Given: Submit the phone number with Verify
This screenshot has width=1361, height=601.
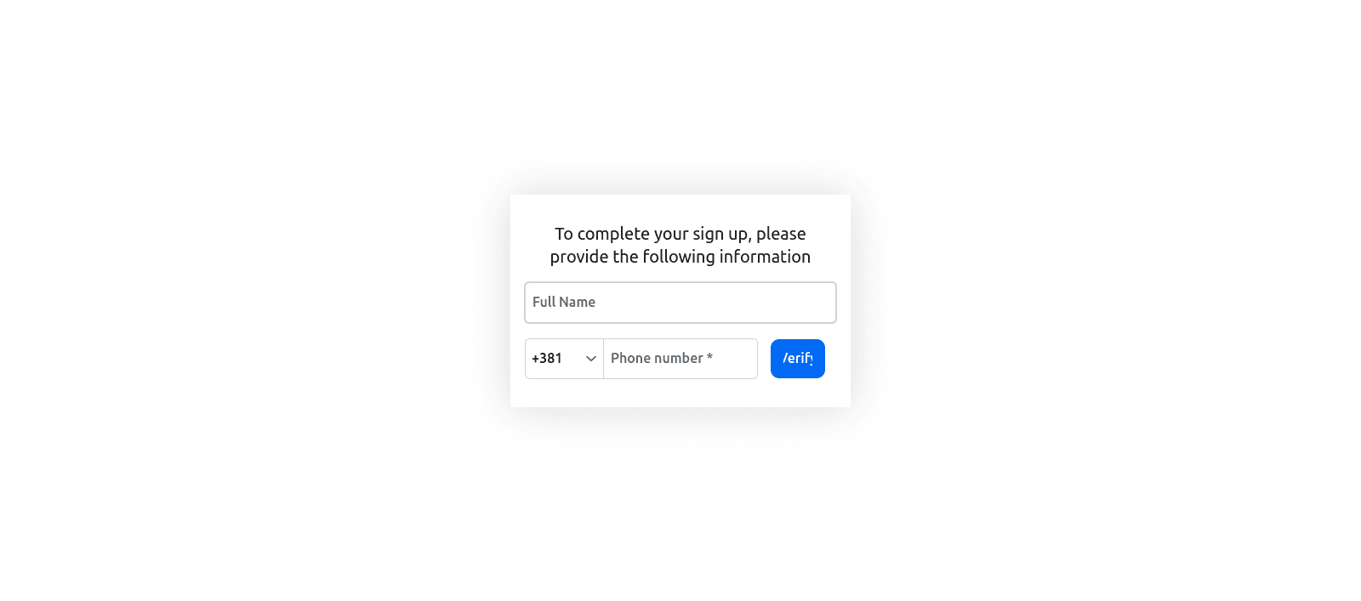Looking at the screenshot, I should (797, 359).
